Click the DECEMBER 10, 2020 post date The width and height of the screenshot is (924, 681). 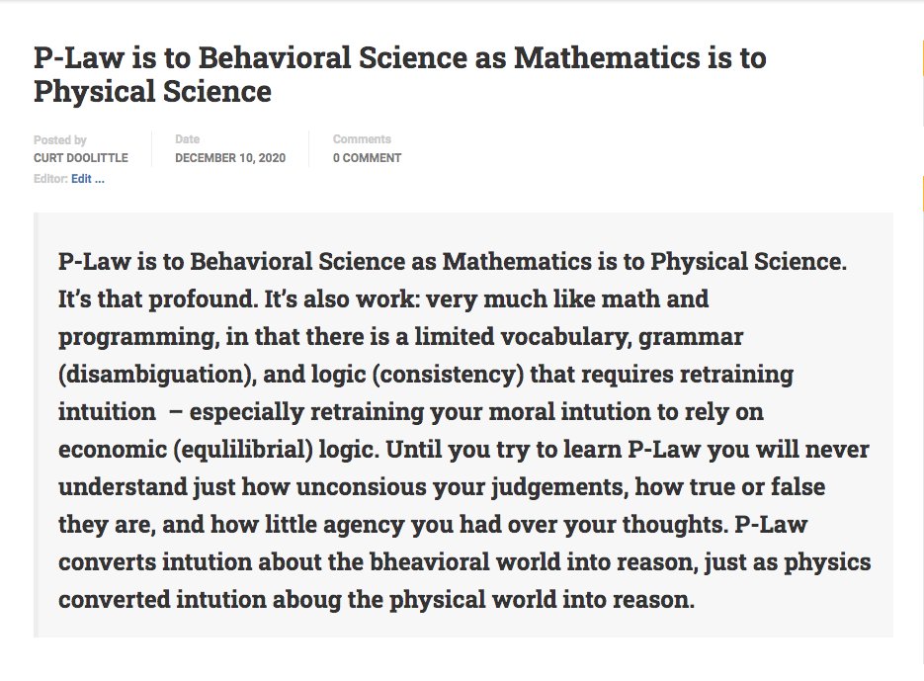[230, 158]
